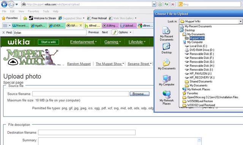Click the Source filename input field

point(80,94)
